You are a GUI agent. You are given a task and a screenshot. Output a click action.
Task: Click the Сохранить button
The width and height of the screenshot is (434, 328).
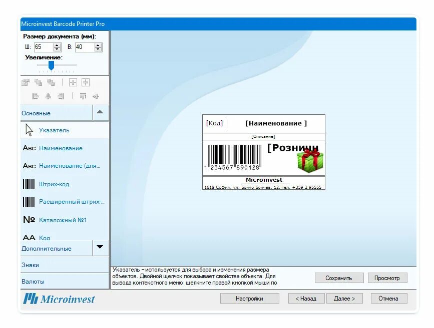coord(339,278)
